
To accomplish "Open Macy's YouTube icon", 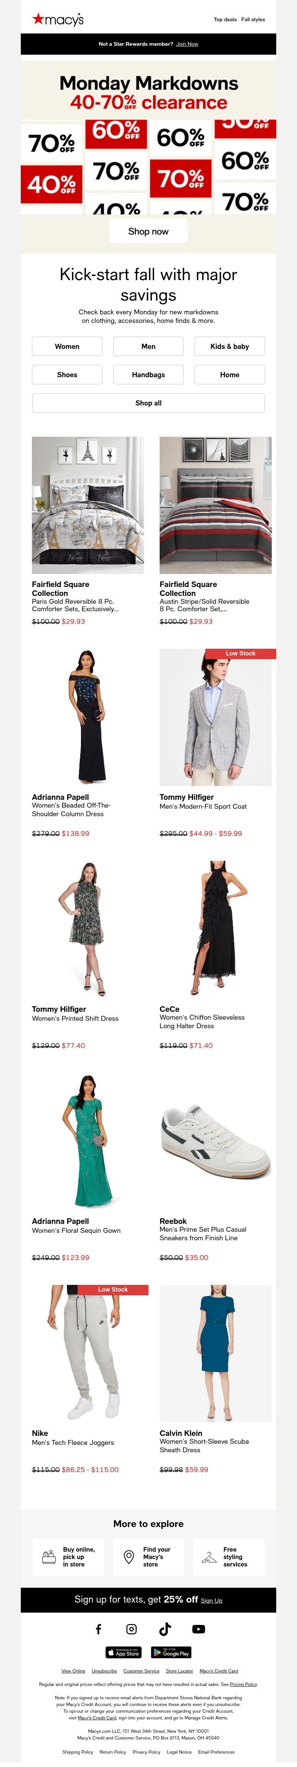I will [x=199, y=1629].
